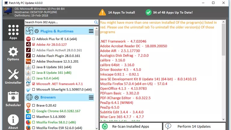
Task: Click log panel scrollbar down arrow
Action: pyautogui.click(x=223, y=119)
